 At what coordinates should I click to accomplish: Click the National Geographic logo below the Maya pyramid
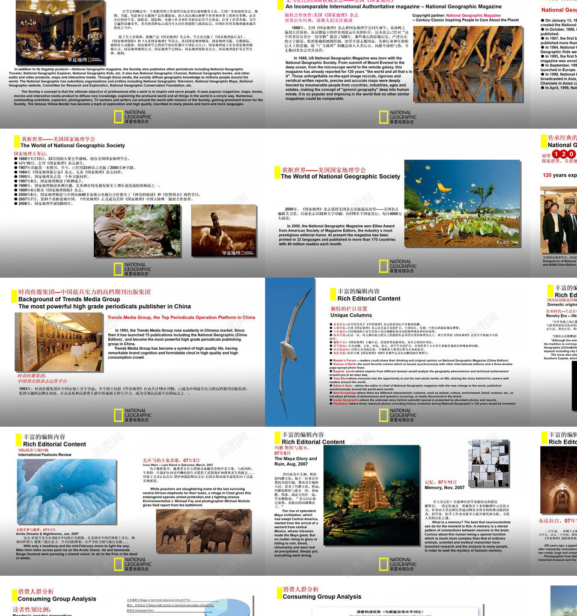397,564
